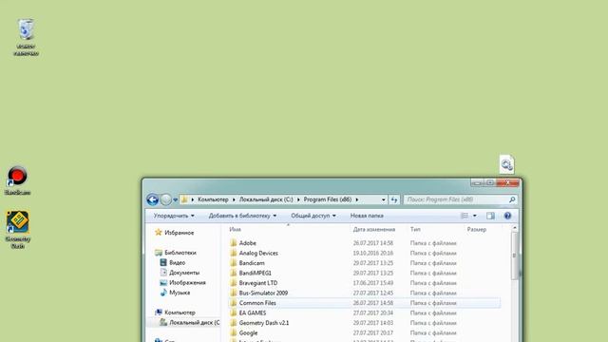Image resolution: width=608 pixels, height=342 pixels.
Task: Click date 17.06.2017 of Bravegiant LTD
Action: tap(373, 283)
